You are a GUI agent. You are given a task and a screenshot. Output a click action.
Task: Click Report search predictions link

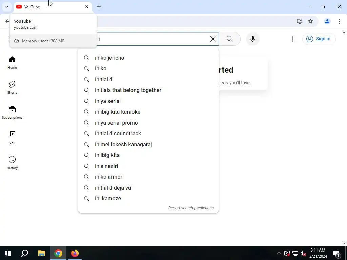coord(191,208)
